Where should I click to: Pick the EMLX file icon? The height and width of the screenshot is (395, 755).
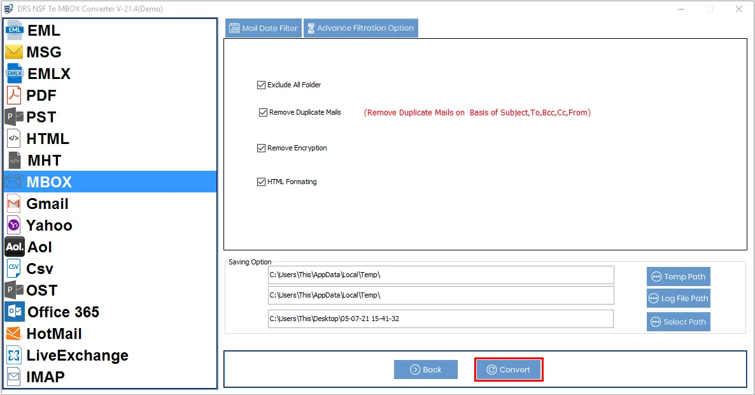click(14, 73)
